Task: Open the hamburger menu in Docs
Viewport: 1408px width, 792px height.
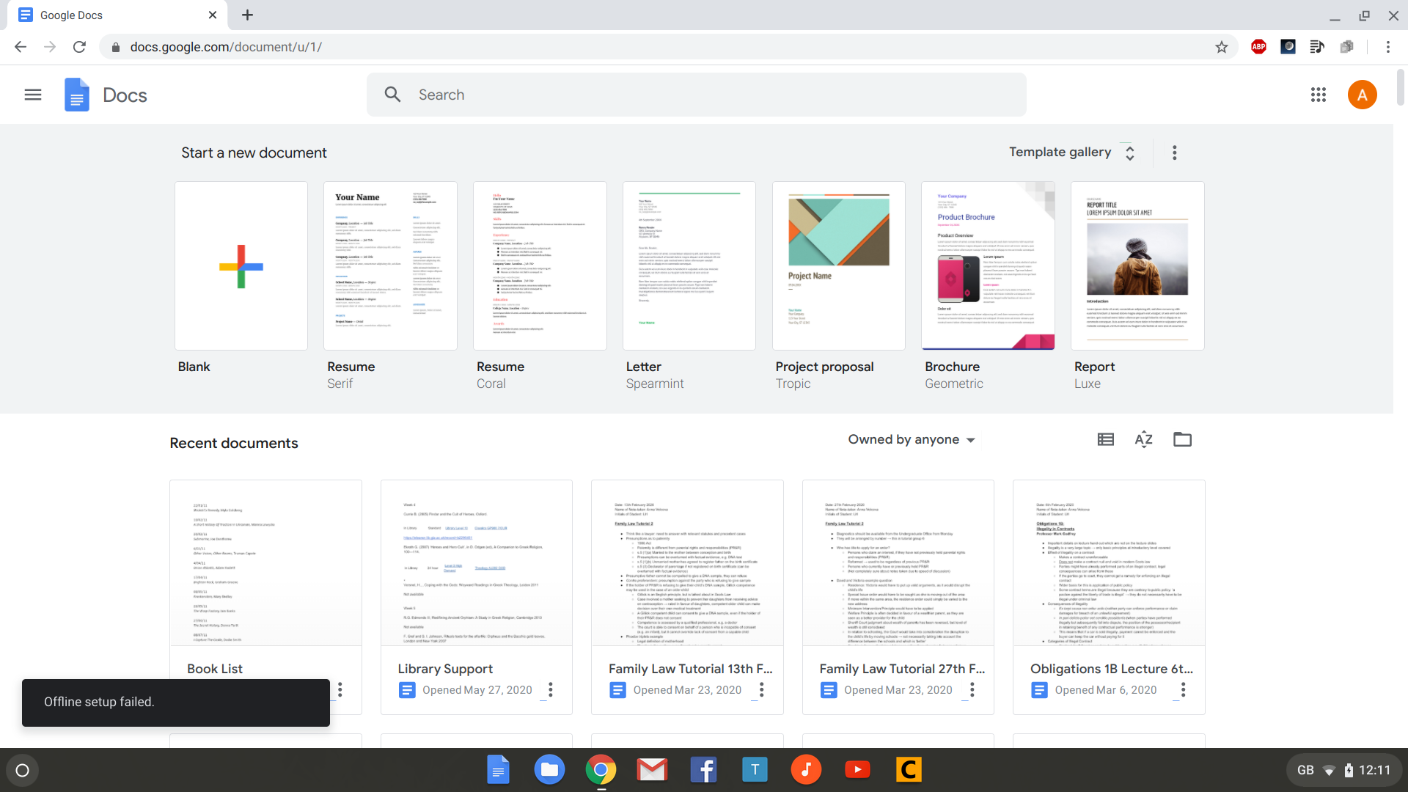Action: [32, 95]
